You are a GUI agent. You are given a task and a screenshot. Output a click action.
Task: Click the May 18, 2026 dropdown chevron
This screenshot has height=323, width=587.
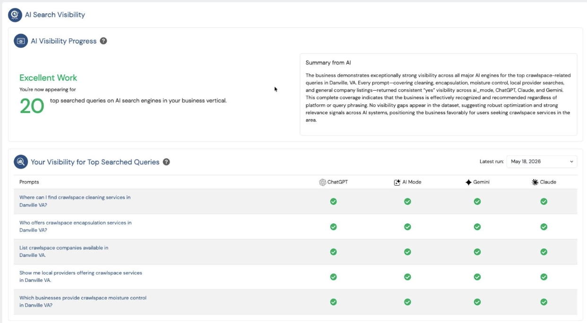571,162
